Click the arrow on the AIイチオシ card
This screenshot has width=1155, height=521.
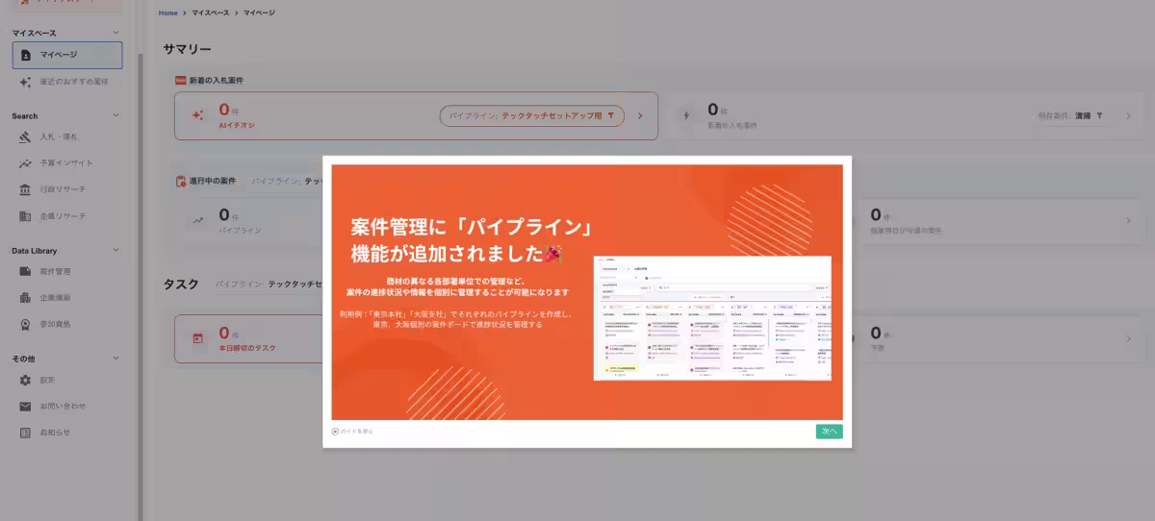tap(640, 115)
